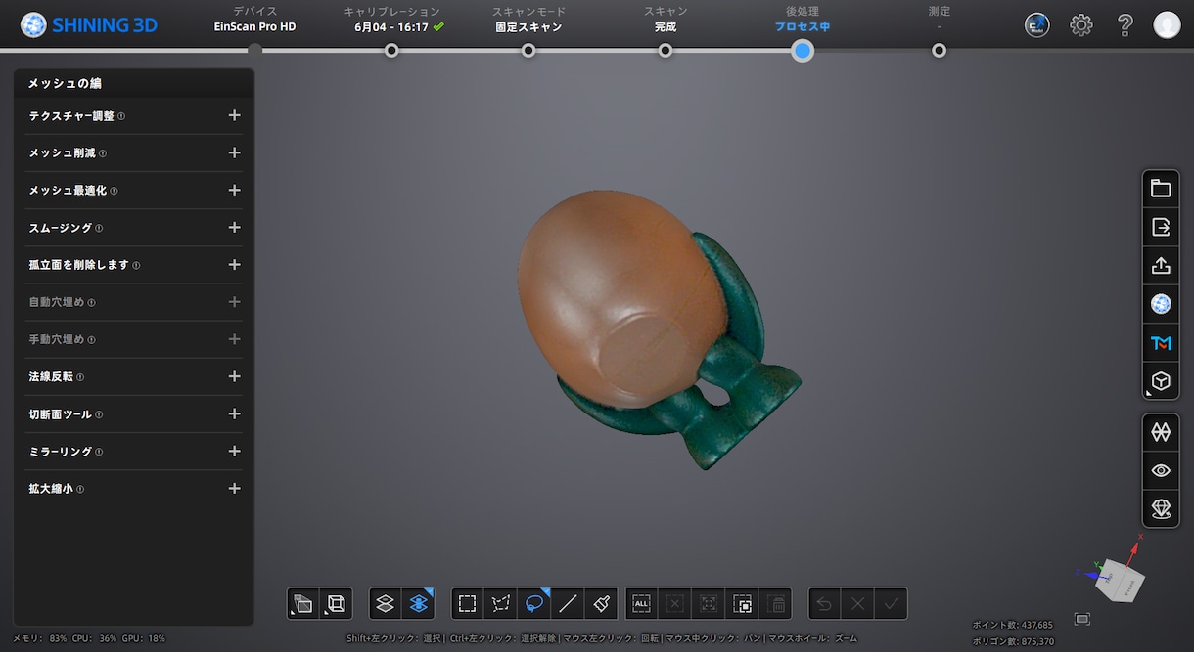This screenshot has height=652, width=1194.
Task: Show info tooltip icon beside 法線反転
Action: coord(80,377)
